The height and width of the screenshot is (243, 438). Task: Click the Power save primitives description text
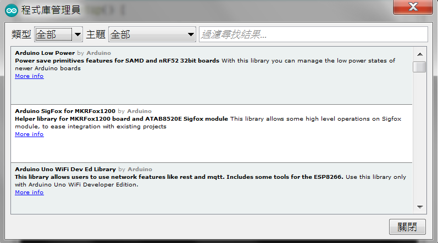pos(117,61)
